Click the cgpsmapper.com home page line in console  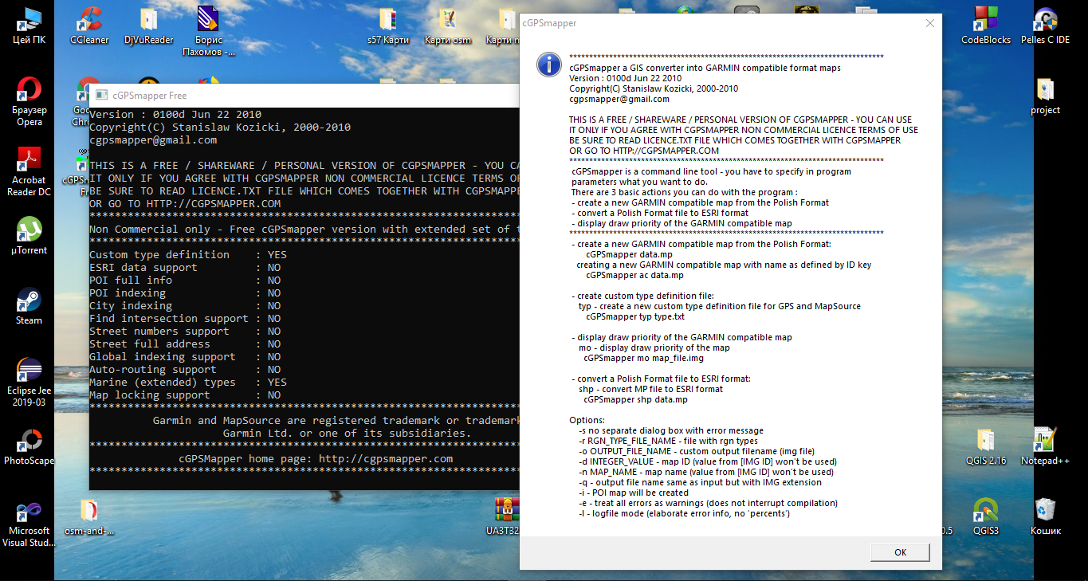click(316, 459)
